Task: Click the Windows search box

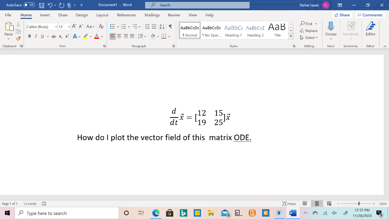Action: pyautogui.click(x=66, y=213)
